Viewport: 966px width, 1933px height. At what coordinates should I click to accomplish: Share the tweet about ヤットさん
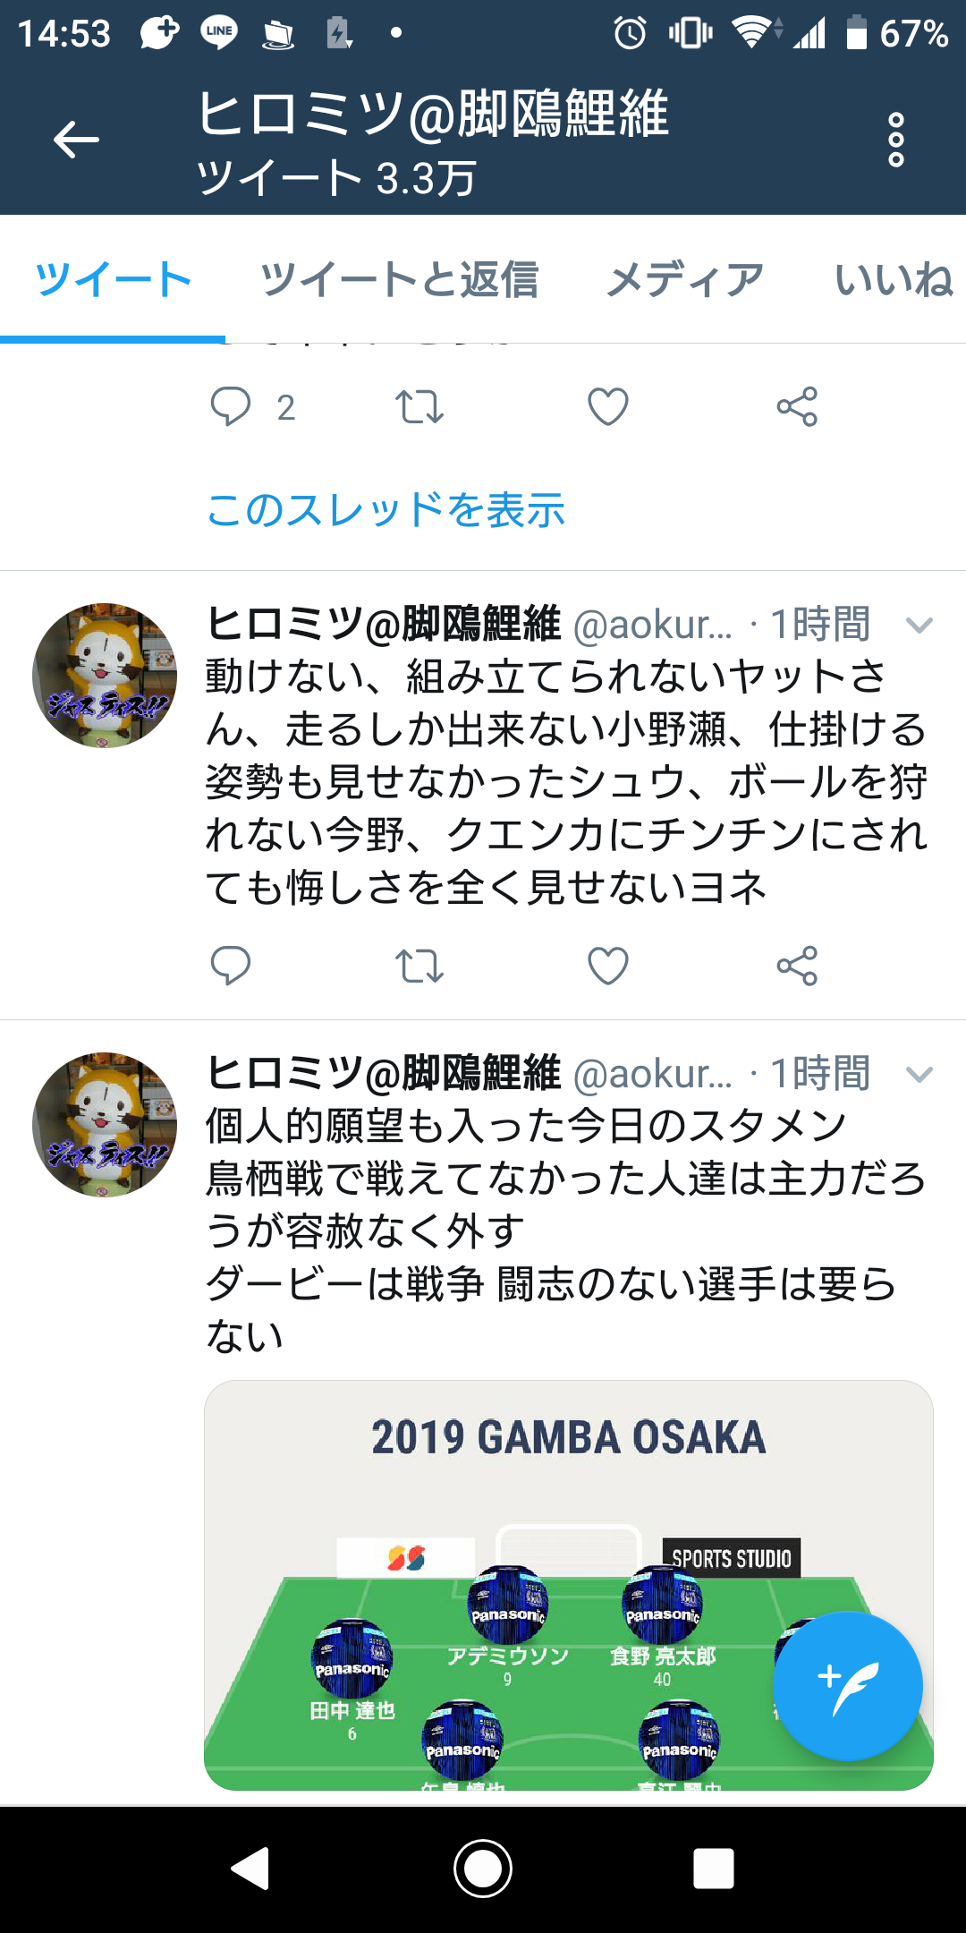tap(797, 966)
